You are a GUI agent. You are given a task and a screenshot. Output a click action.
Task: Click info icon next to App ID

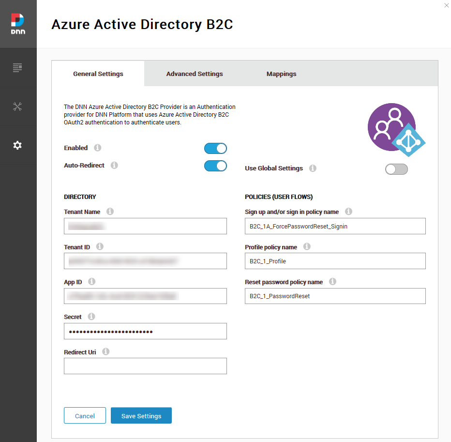pos(91,281)
